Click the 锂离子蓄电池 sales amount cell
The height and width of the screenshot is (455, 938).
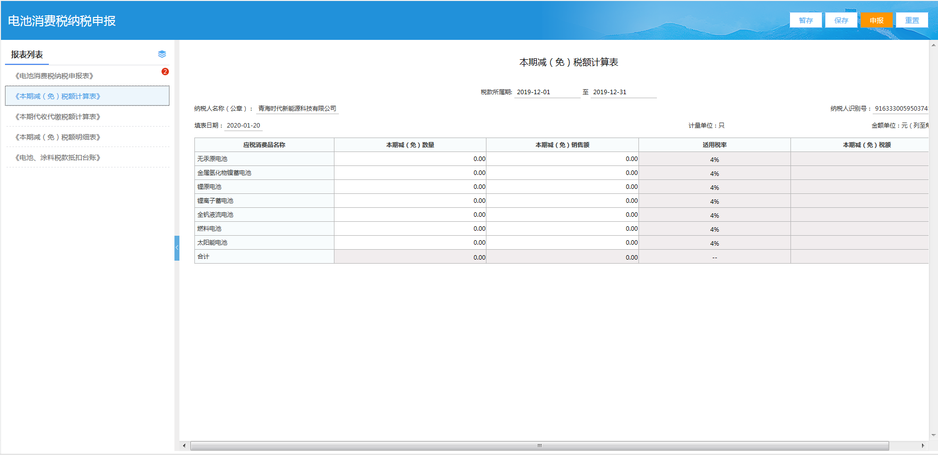pyautogui.click(x=562, y=201)
